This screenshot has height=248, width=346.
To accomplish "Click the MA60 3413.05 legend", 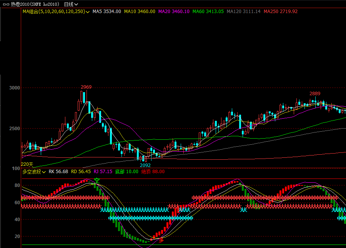I will coord(208,12).
